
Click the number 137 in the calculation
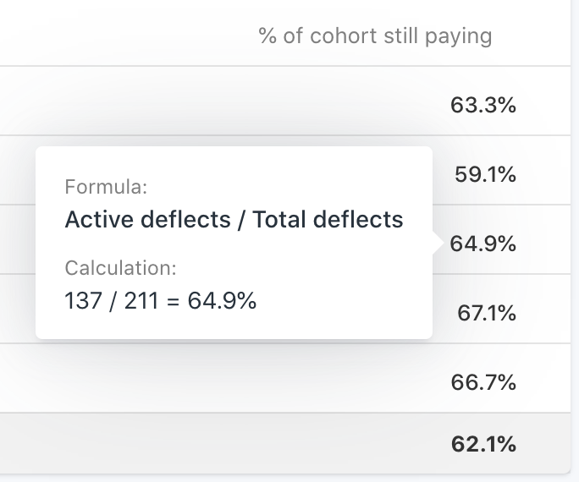pyautogui.click(x=83, y=300)
